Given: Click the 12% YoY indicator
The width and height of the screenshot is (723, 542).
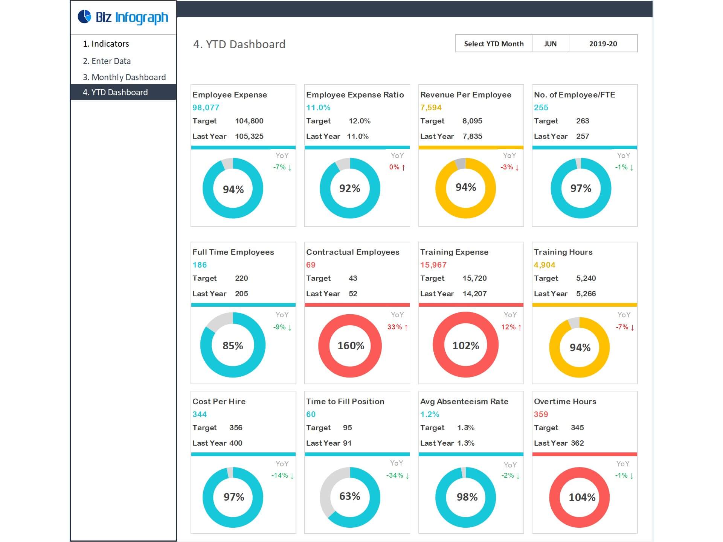Looking at the screenshot, I should coord(511,327).
